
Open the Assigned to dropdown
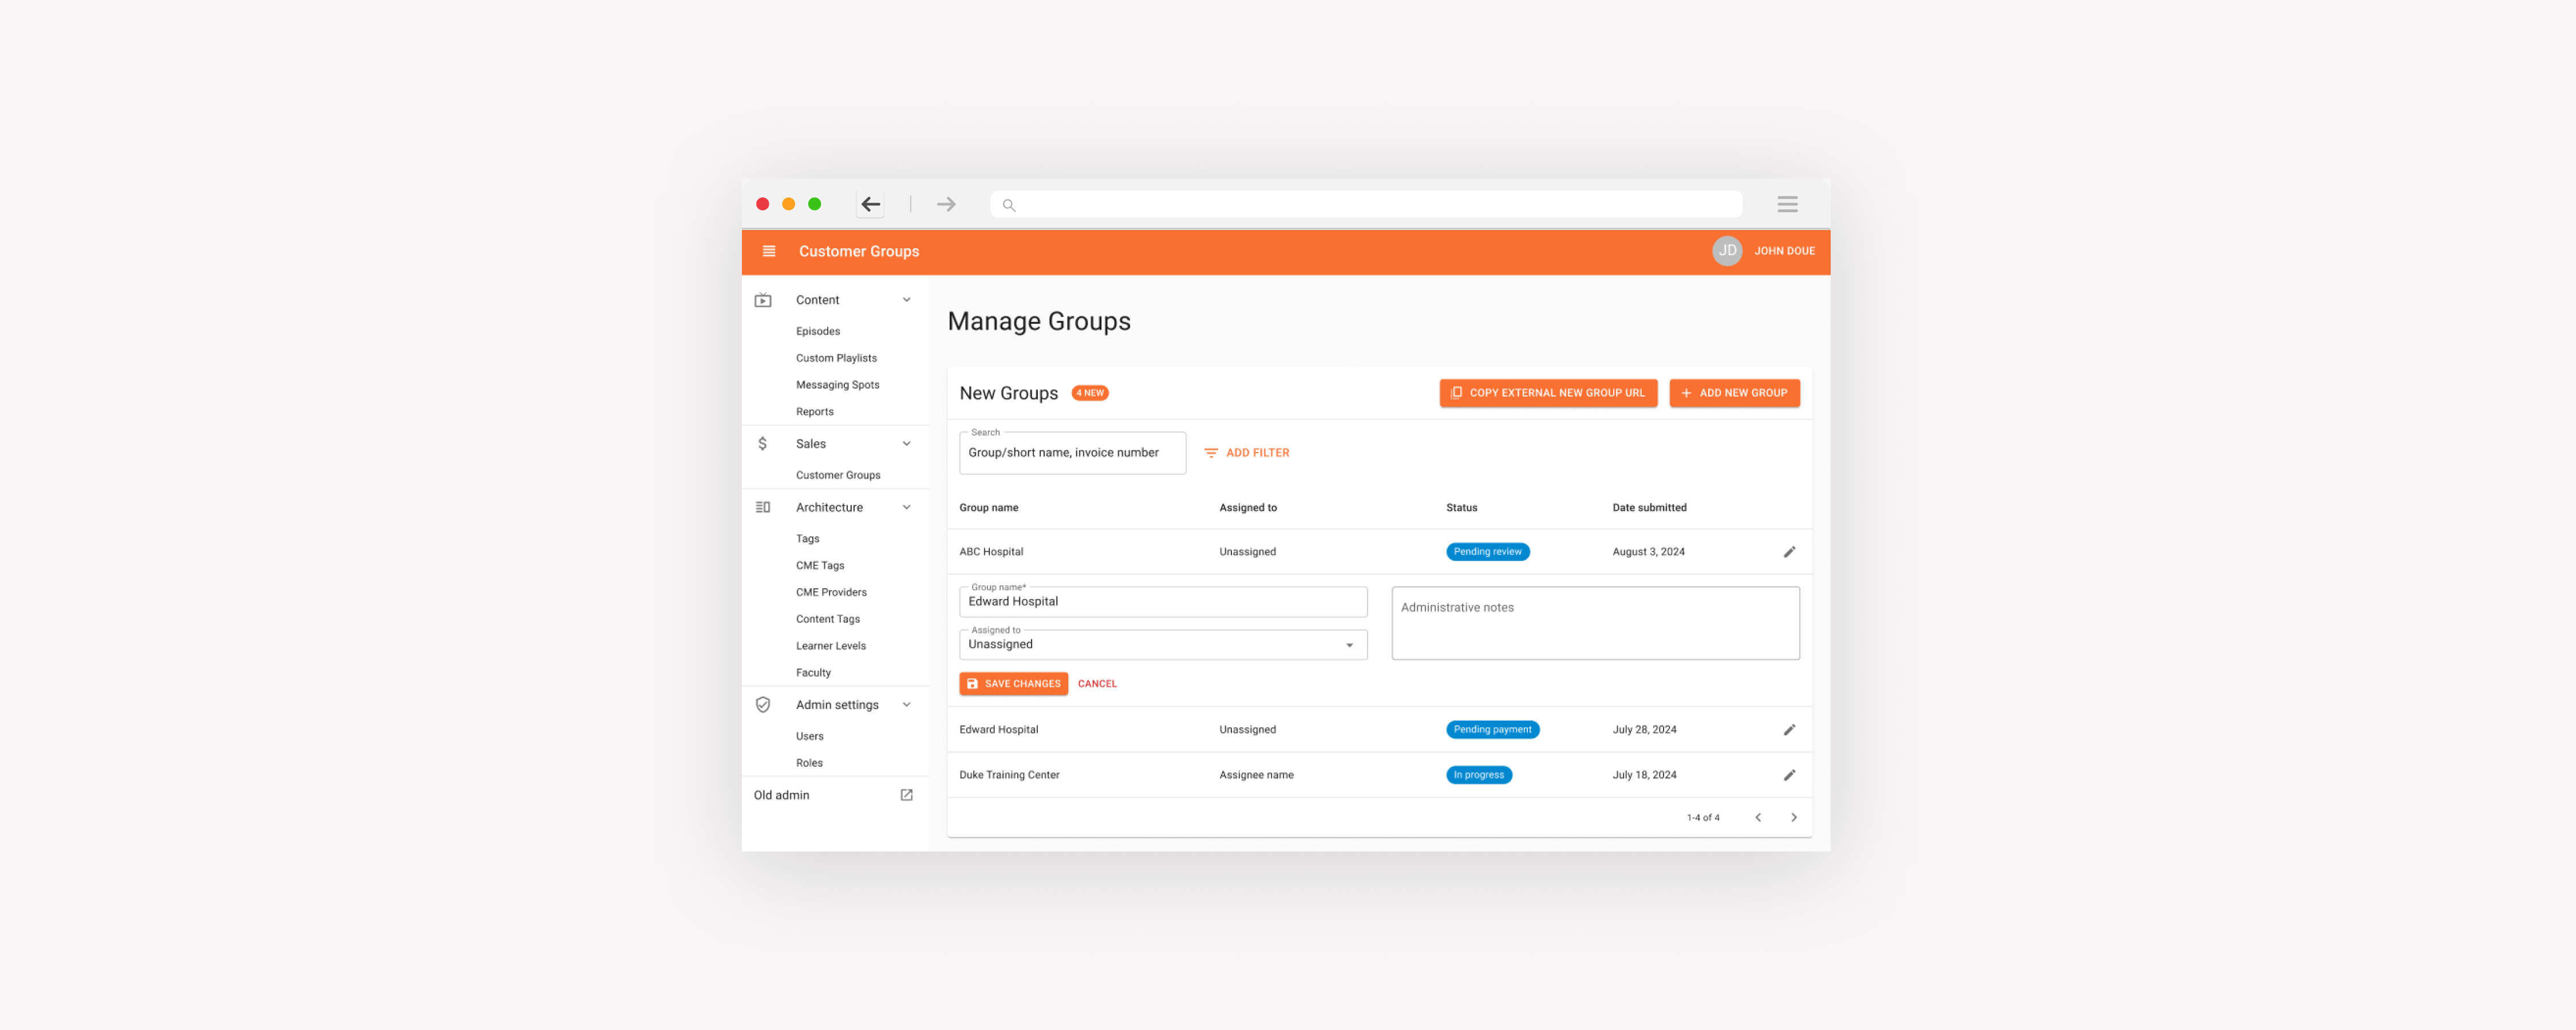click(x=1162, y=645)
